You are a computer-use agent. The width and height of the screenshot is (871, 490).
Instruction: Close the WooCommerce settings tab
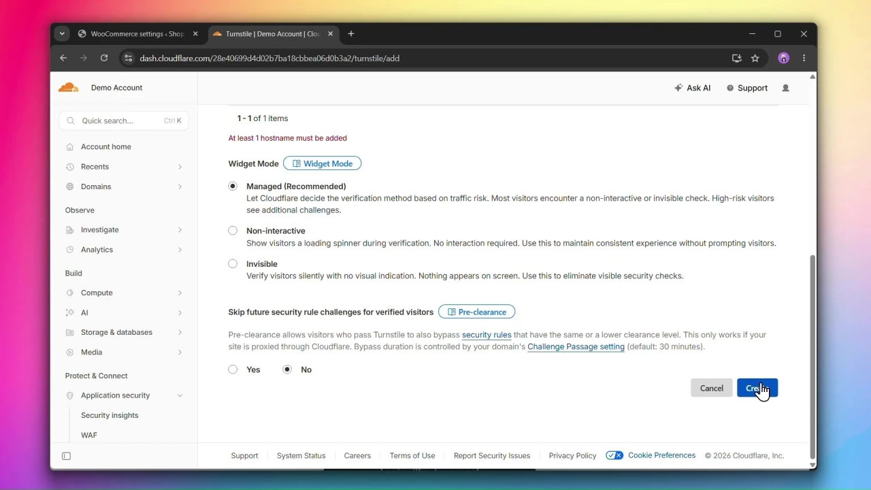tap(195, 34)
